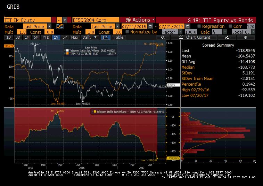The height and width of the screenshot is (186, 263).
Task: Click the Chart Content button
Action: 194,37
